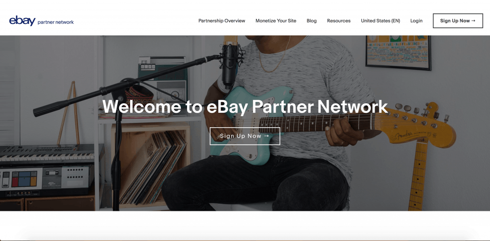Open the Monetize Your Site menu item
The image size is (490, 241).
click(x=276, y=21)
